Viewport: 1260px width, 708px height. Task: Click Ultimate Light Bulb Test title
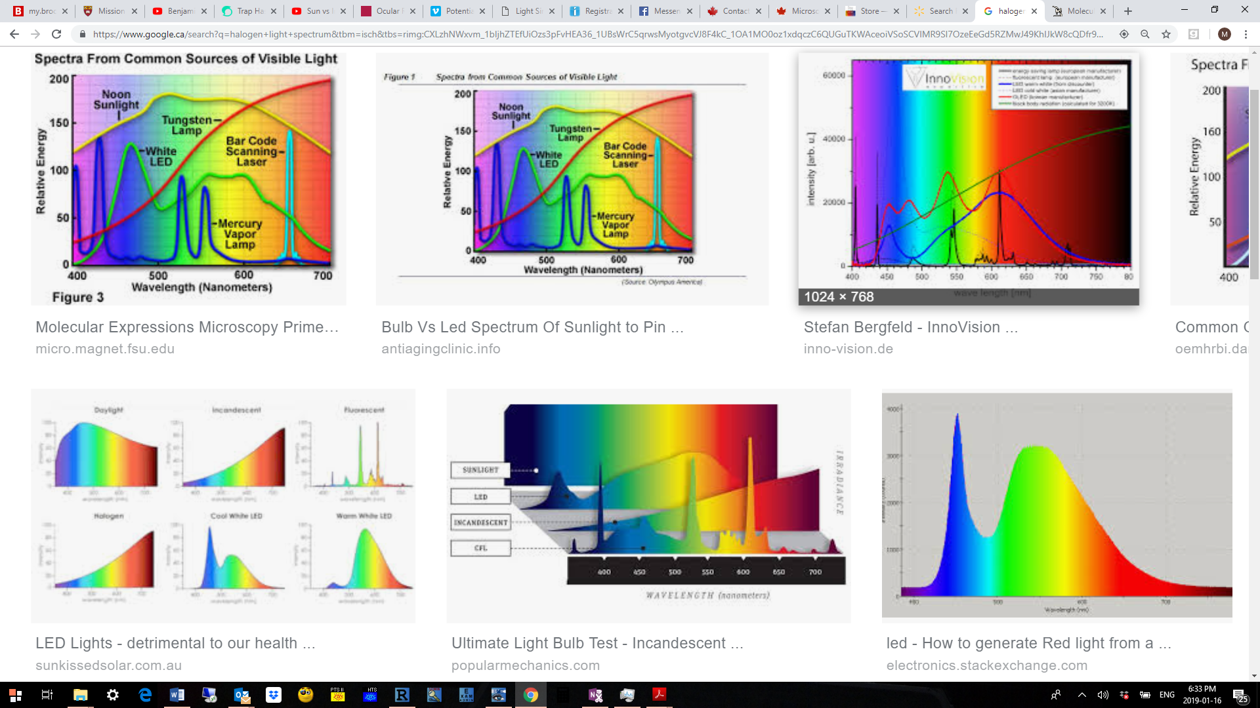click(598, 643)
